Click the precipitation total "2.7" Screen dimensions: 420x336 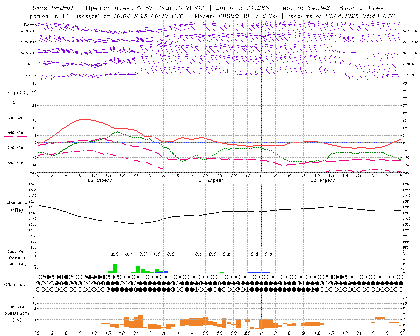click(x=143, y=254)
